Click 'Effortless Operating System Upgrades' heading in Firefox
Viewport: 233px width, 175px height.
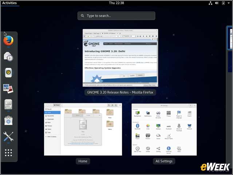pos(103,68)
